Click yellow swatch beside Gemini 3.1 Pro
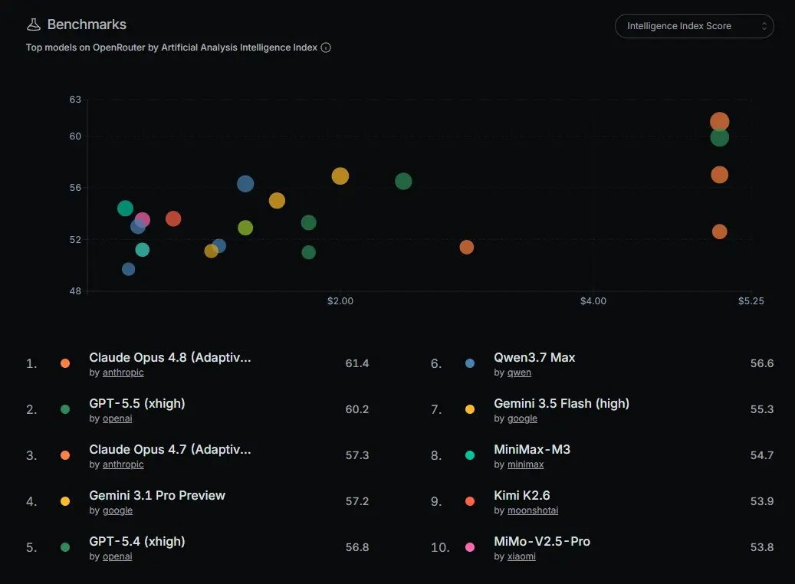 click(65, 501)
